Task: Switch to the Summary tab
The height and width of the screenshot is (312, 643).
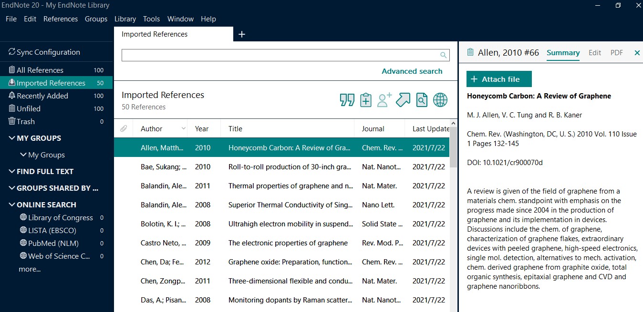Action: pyautogui.click(x=563, y=53)
